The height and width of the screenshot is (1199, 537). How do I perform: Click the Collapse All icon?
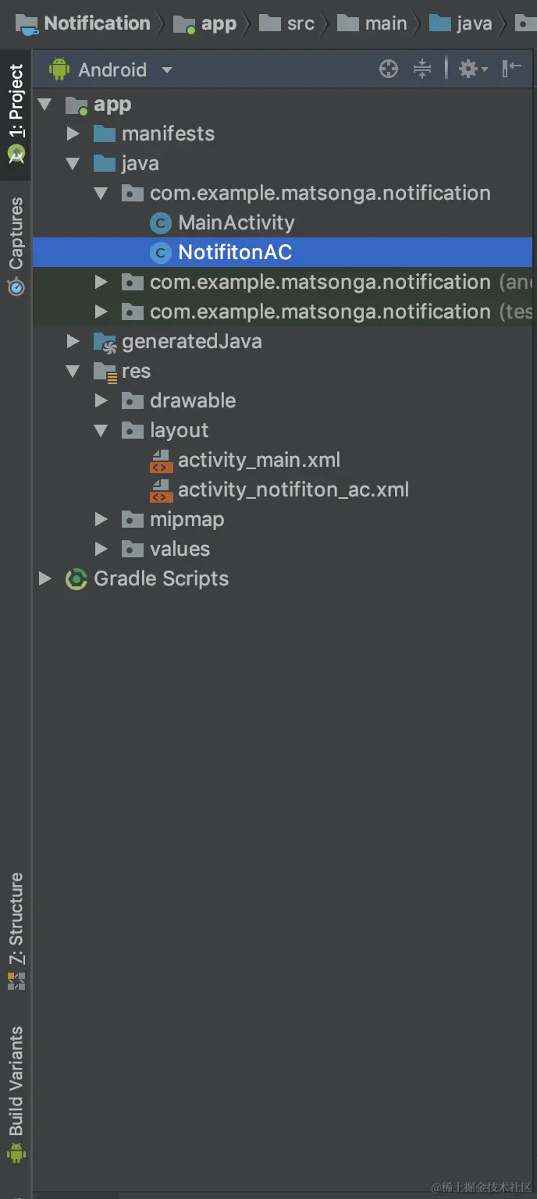tap(421, 69)
